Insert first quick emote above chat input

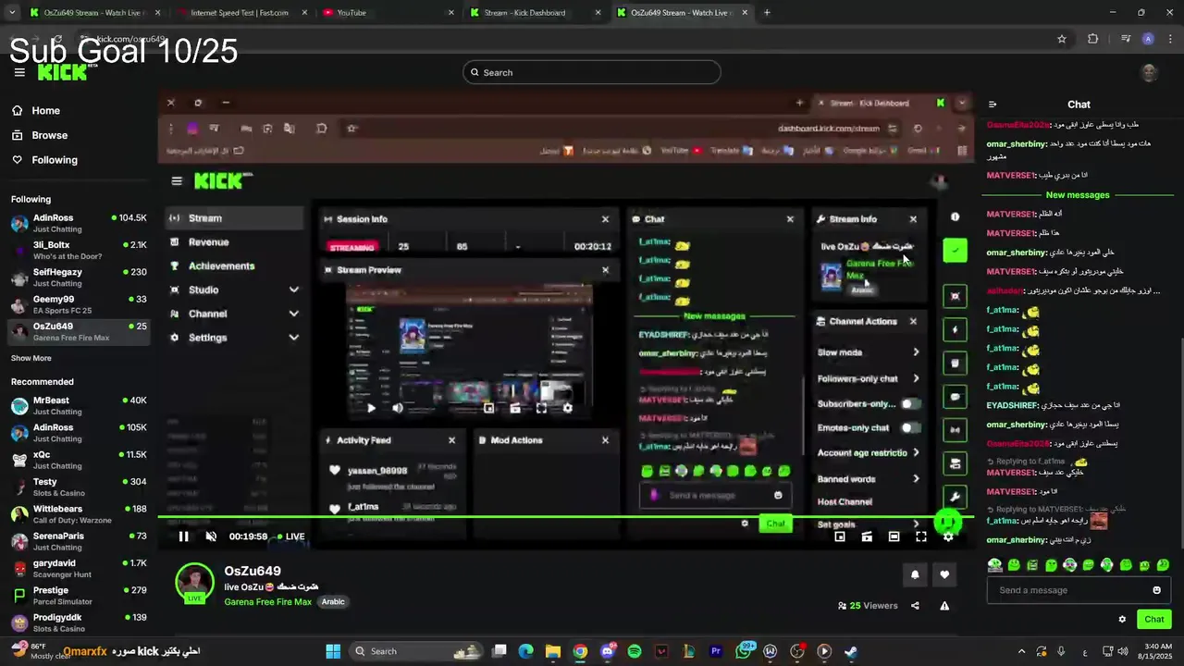tap(994, 565)
